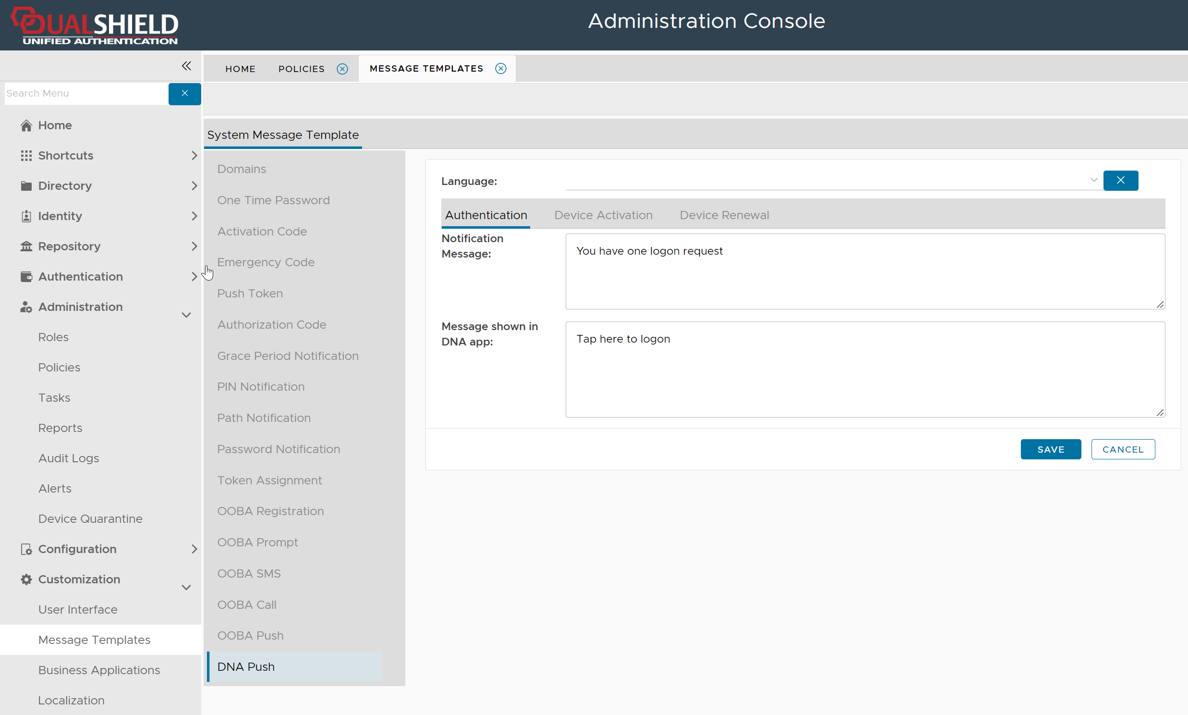Switch to the Device Renewal tab

click(x=724, y=215)
